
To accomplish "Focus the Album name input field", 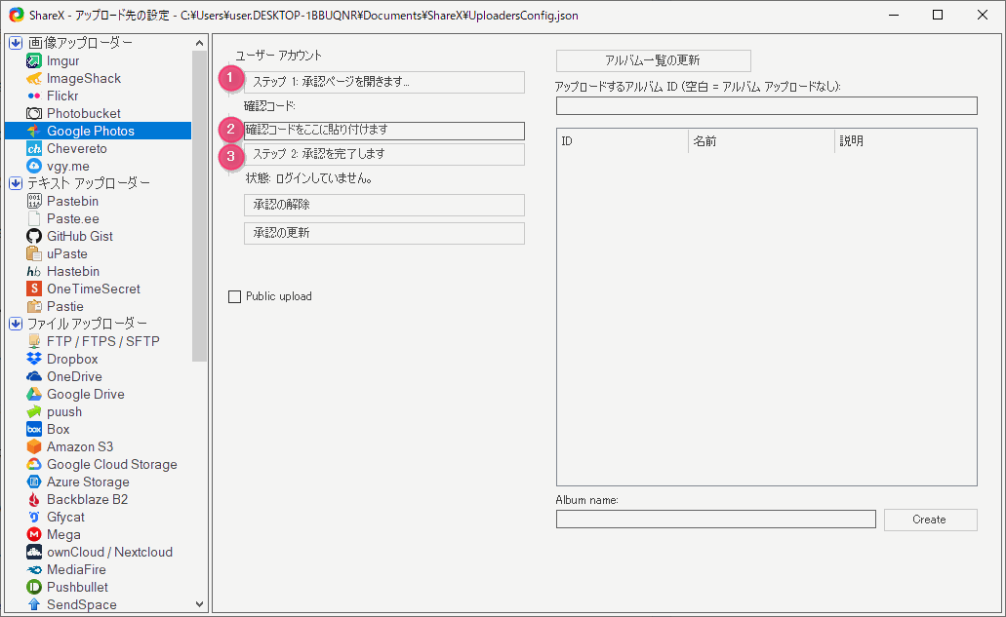I will click(x=716, y=519).
